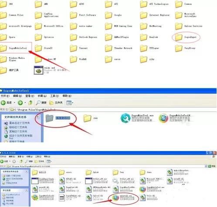Viewport: 217px width, 207px height.
Task: Click Folders (文件夹) in SogouMobileTool window toolbar
Action: (56, 103)
